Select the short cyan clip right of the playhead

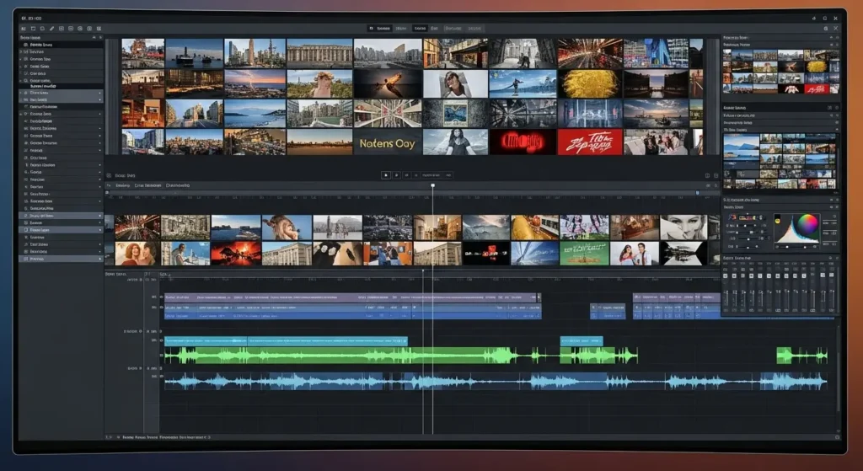582,341
